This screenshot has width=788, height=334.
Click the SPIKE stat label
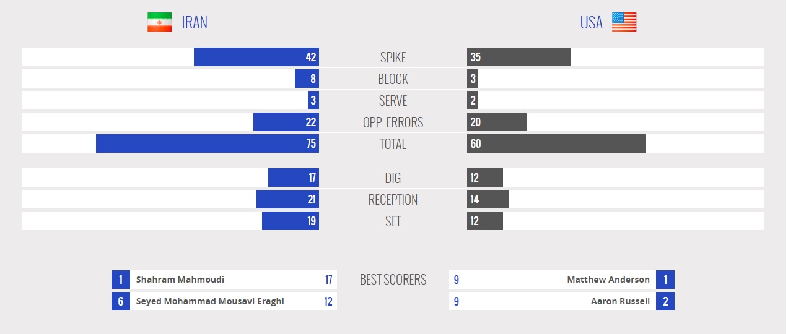[393, 58]
